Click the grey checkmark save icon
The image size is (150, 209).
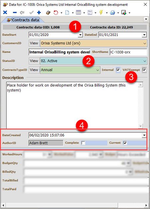pyautogui.click(x=31, y=13)
